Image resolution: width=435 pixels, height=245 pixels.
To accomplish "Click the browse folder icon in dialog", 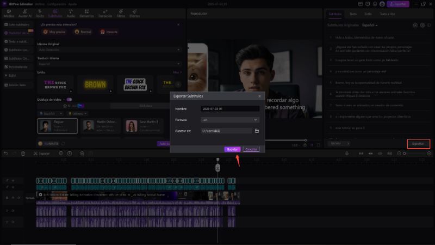I will (257, 131).
